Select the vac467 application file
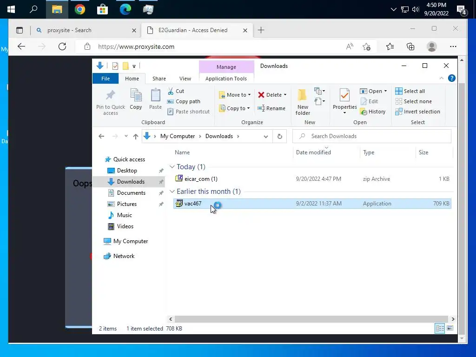This screenshot has height=357, width=476. (312, 204)
